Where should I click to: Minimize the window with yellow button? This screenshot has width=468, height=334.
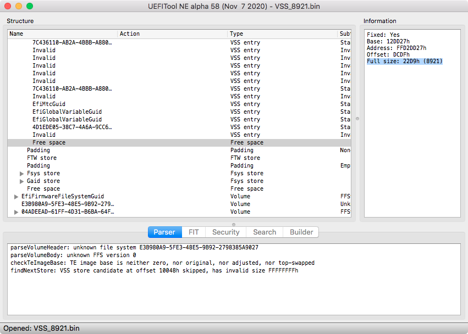[x=19, y=6]
